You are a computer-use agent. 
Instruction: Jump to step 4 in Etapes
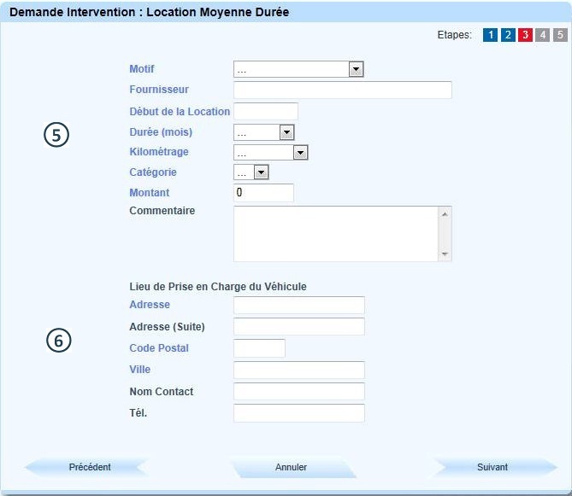542,35
